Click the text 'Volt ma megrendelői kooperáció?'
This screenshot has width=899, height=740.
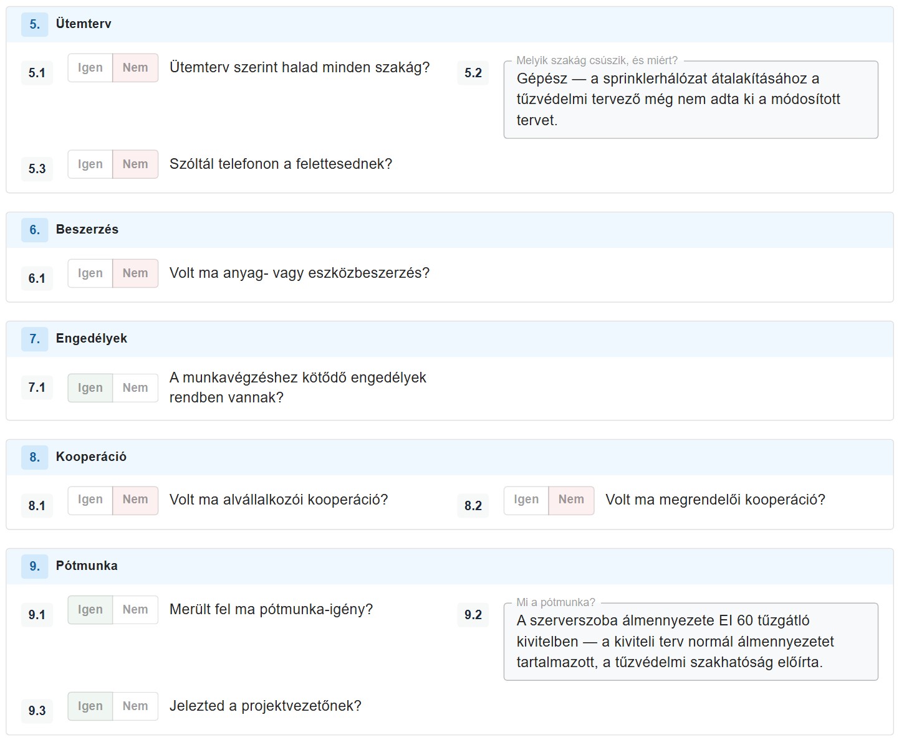pyautogui.click(x=716, y=500)
